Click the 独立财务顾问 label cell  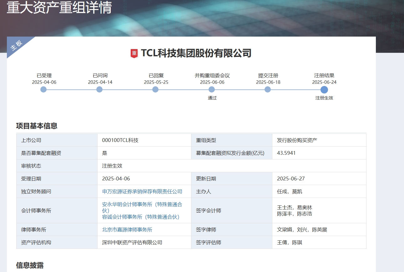tap(57, 191)
